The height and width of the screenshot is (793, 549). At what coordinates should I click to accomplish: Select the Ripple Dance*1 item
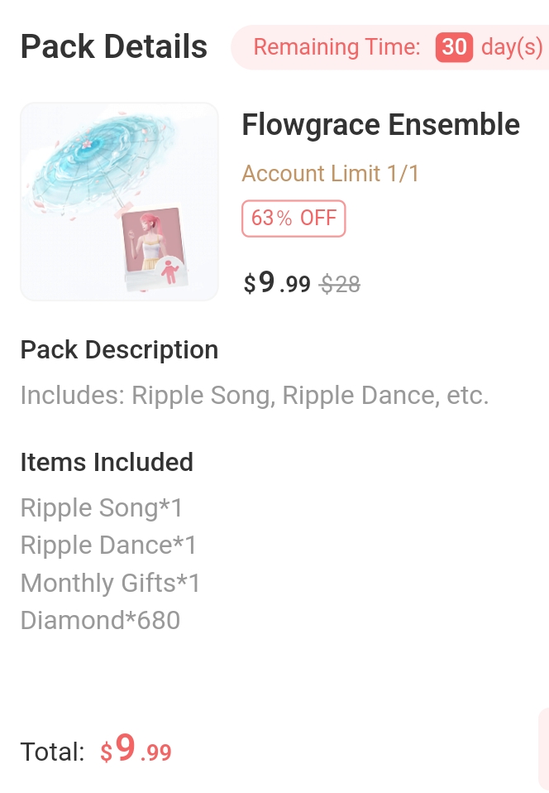(x=108, y=545)
